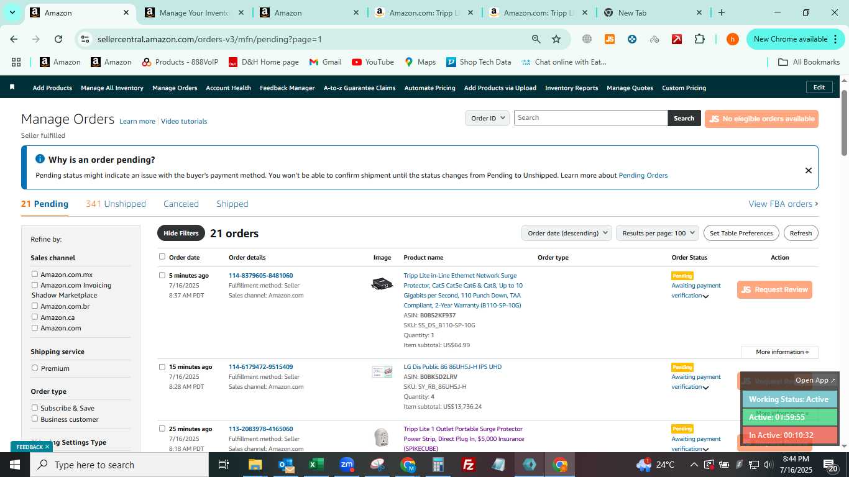The width and height of the screenshot is (849, 477).
Task: Open the Products - 888VoIP bookmark
Action: [180, 62]
